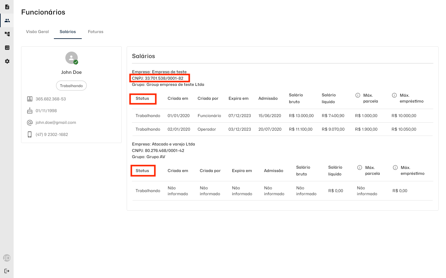Screen dimensions: 446x278
Task: Click info icon beside second table's Máx. empréstimo
Action: pos(395,167)
